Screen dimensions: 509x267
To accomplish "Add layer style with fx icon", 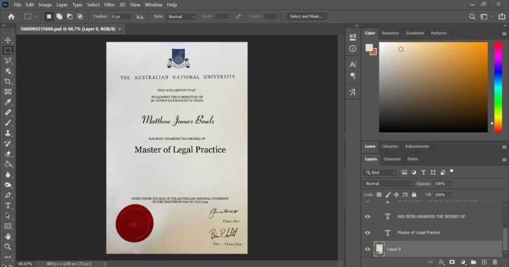I will (442, 262).
